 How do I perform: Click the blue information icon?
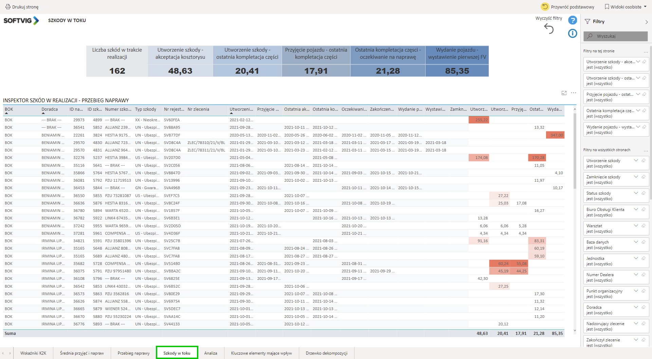click(x=573, y=33)
